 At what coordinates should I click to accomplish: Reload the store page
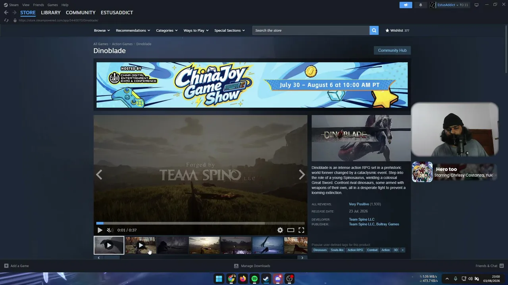6,20
